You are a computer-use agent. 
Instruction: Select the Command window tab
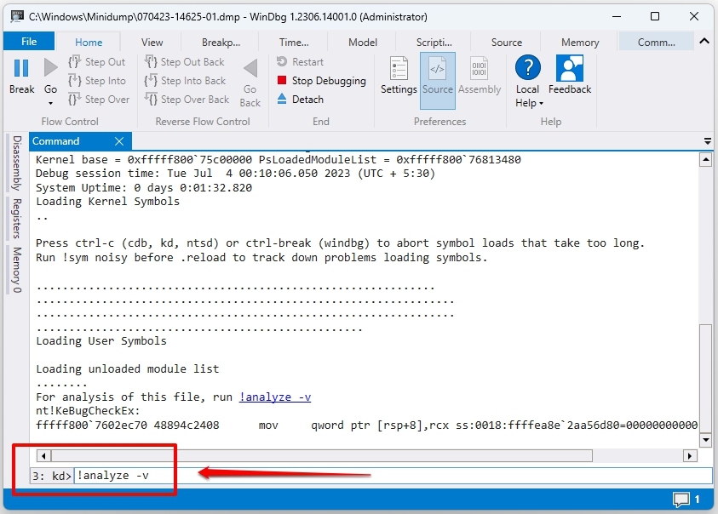[x=55, y=141]
